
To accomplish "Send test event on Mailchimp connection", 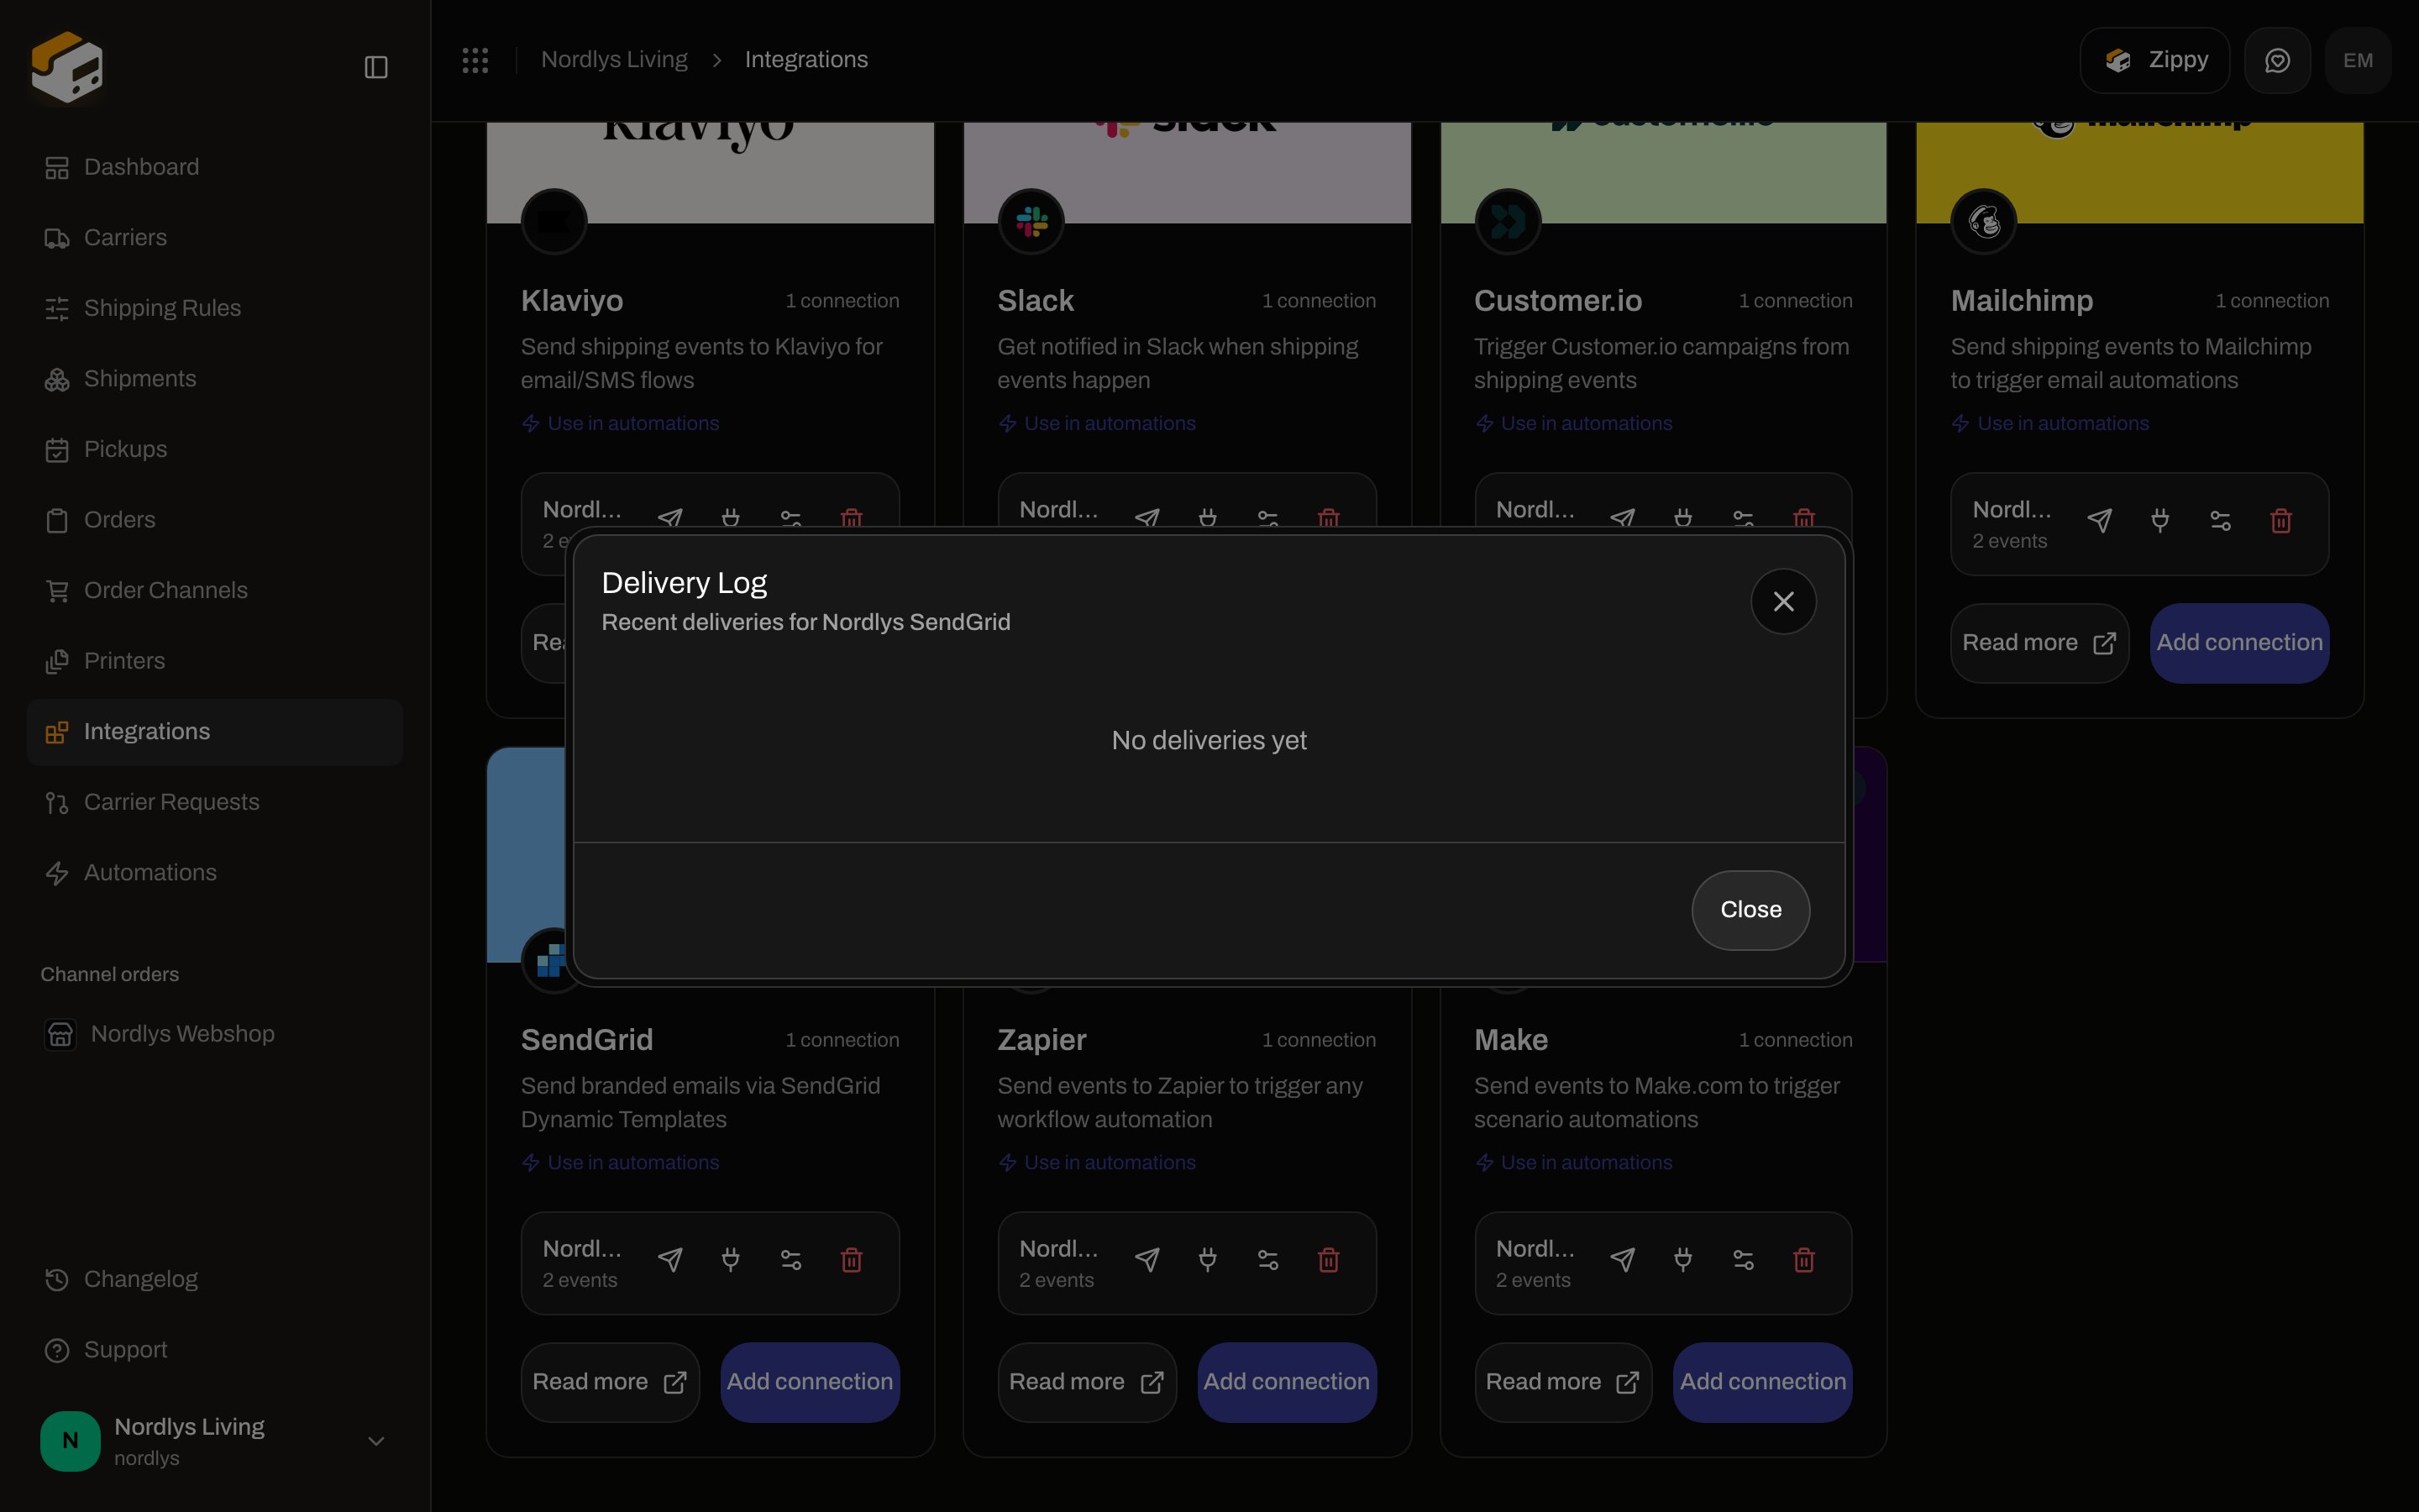I will pos(2099,520).
